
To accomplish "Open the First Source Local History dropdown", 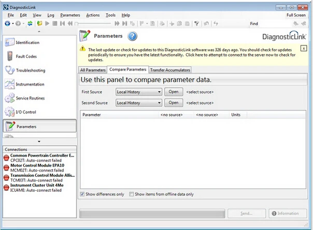I will [x=139, y=92].
